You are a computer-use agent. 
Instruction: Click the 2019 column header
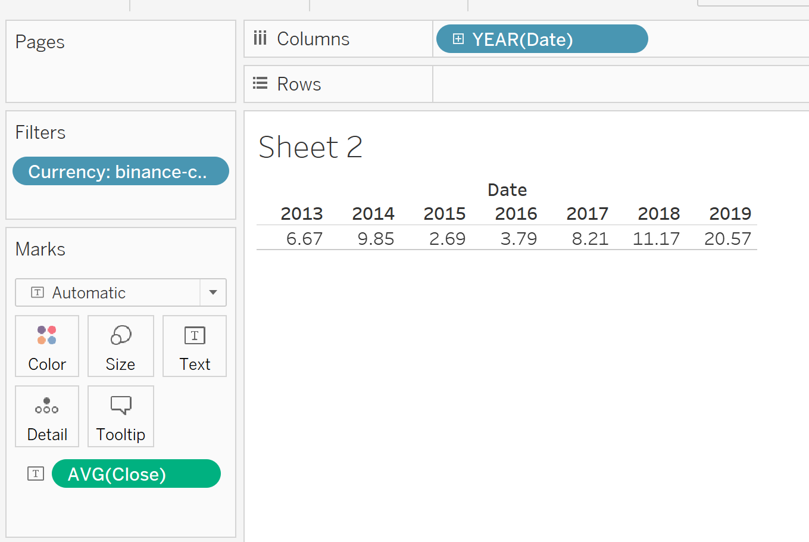[x=730, y=213]
